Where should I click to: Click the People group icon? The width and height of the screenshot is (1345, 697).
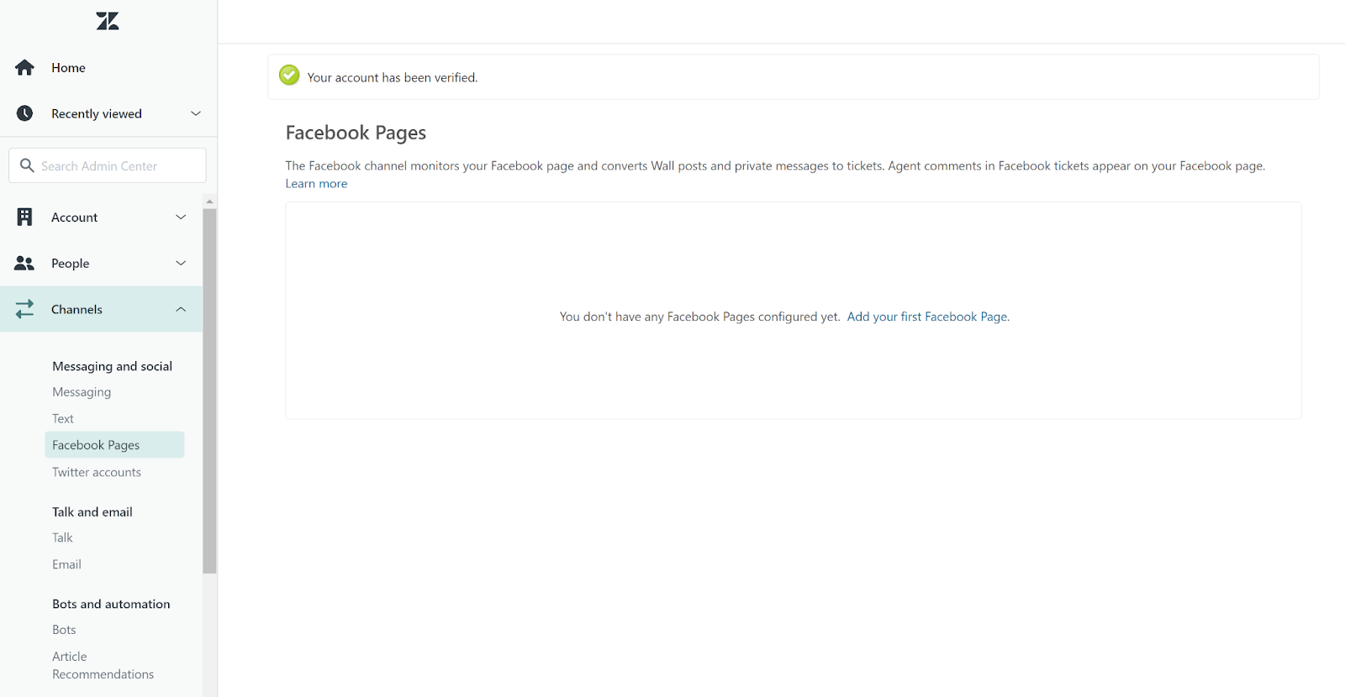click(x=24, y=264)
